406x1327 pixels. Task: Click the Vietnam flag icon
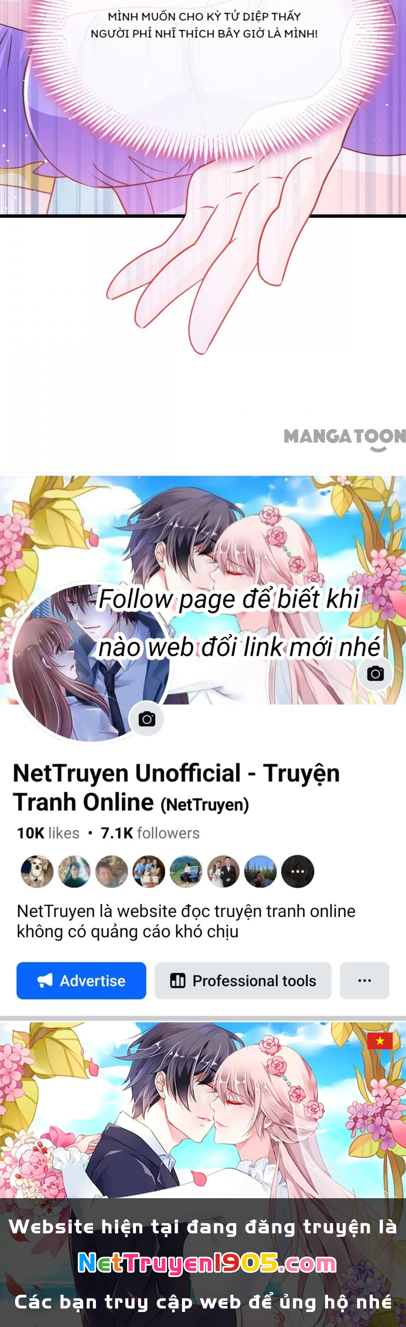click(380, 1041)
